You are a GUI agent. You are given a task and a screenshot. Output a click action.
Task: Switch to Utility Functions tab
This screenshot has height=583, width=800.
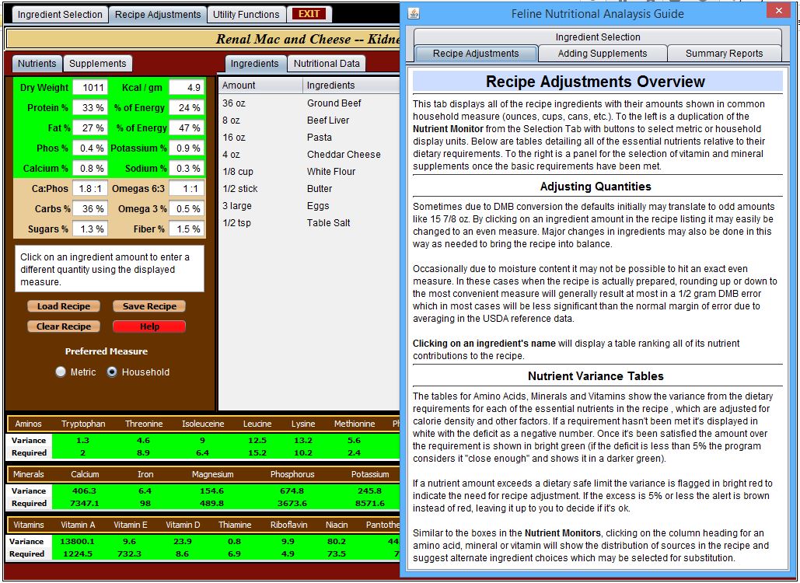[x=246, y=14]
